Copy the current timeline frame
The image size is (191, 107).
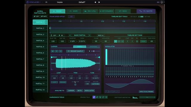point(53,35)
